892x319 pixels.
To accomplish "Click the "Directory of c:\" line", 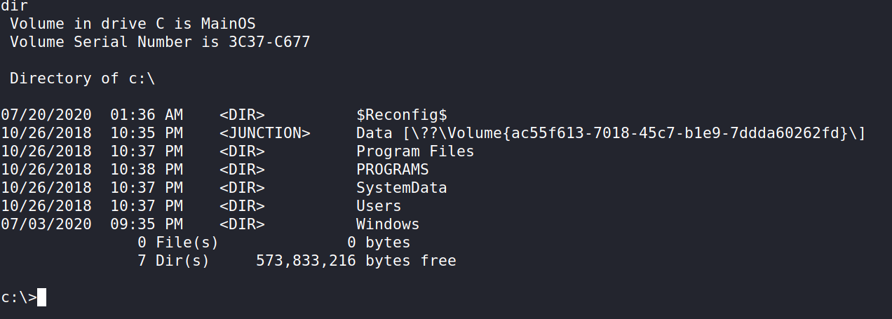I will pyautogui.click(x=82, y=79).
